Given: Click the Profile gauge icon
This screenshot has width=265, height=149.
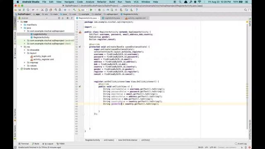Looking at the screenshot, I should pos(108,10).
